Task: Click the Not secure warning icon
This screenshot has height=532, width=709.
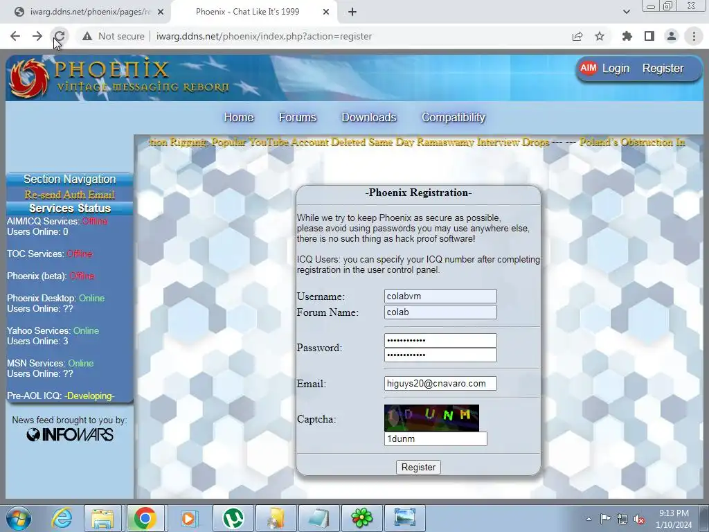Action: point(87,36)
